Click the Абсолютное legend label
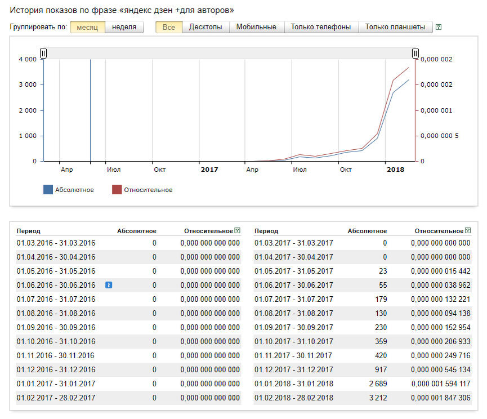The width and height of the screenshot is (487, 419). pos(74,190)
